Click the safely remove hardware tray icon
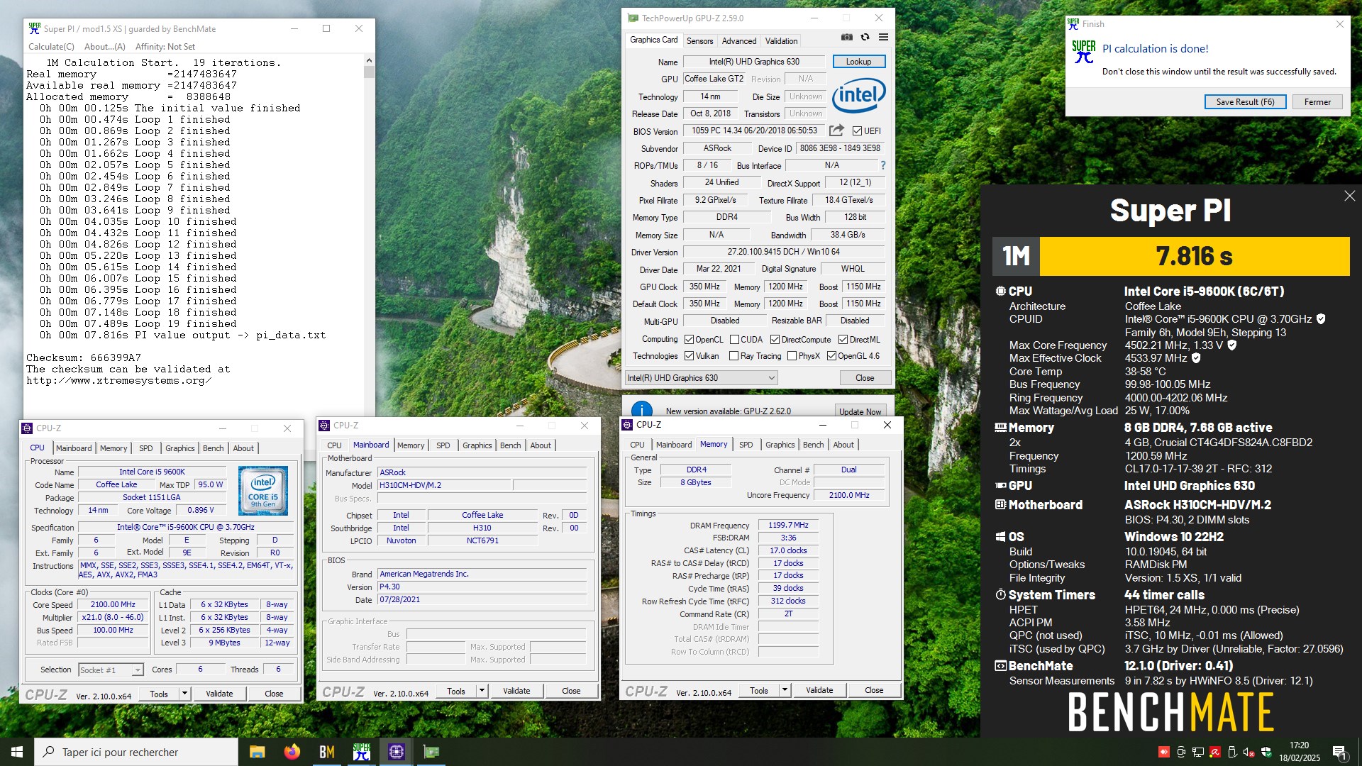 tap(1232, 752)
